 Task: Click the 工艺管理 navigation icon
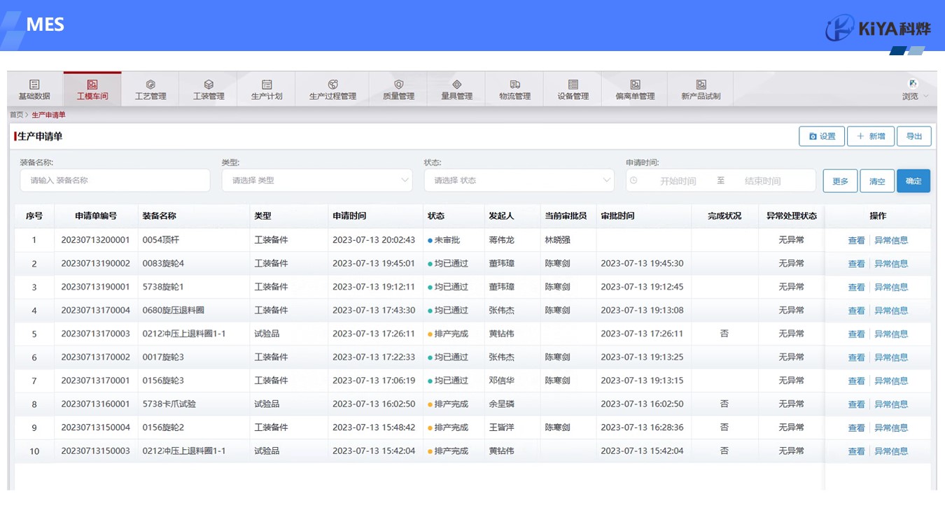click(150, 85)
